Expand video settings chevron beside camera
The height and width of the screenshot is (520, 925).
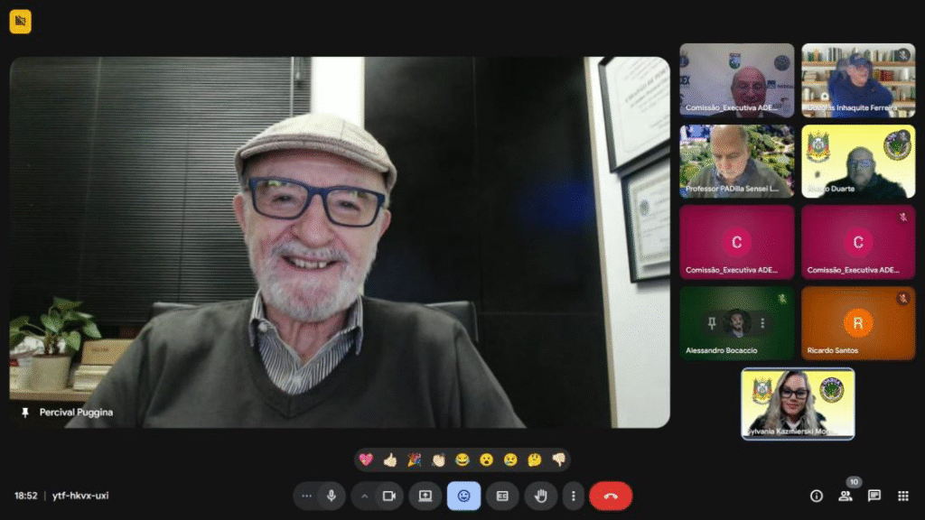pos(365,496)
